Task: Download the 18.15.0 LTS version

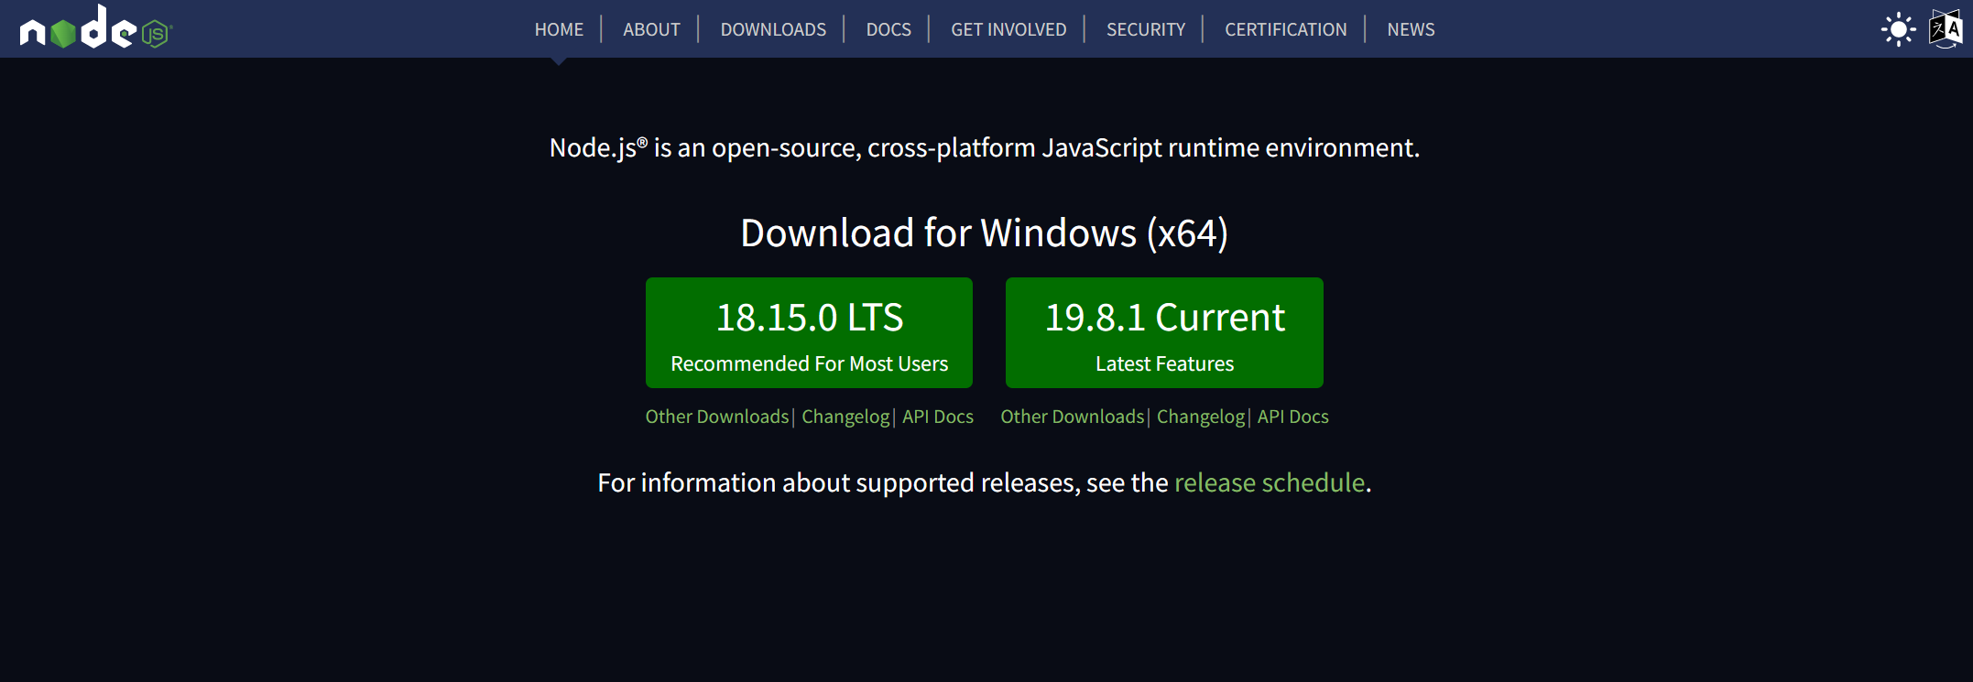Action: coord(809,332)
